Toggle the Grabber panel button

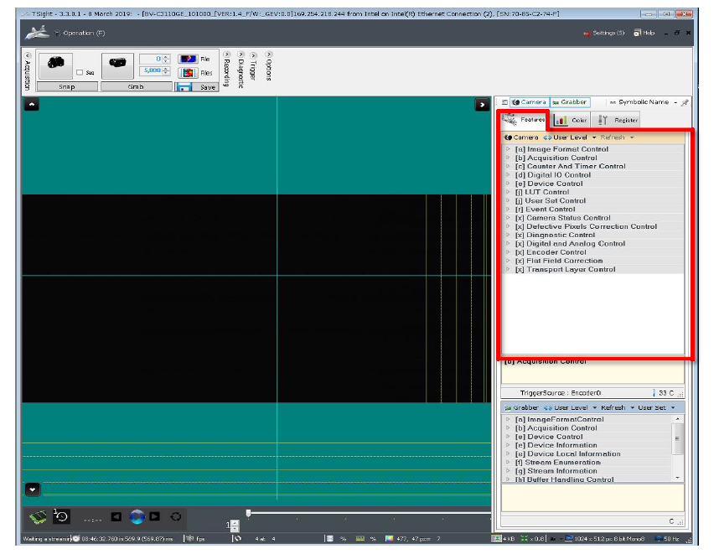(570, 102)
